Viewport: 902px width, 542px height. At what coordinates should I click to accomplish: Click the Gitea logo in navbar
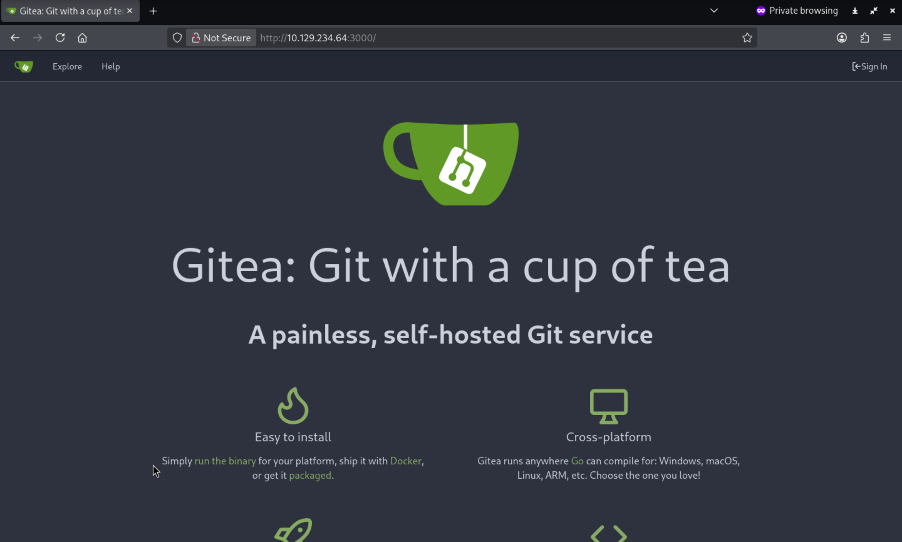[24, 66]
